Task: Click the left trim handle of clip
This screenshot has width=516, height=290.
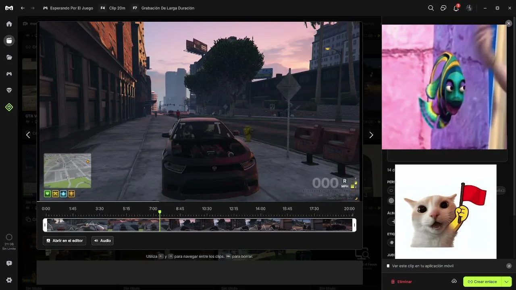Action: click(45, 225)
